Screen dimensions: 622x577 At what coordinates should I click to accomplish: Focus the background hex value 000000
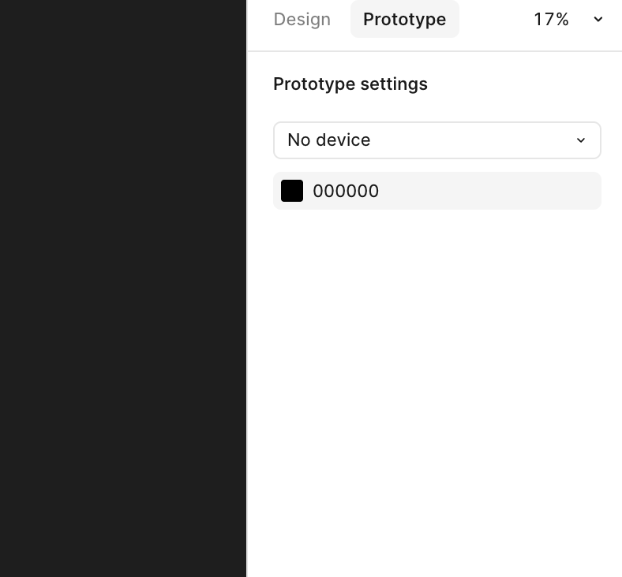(346, 191)
